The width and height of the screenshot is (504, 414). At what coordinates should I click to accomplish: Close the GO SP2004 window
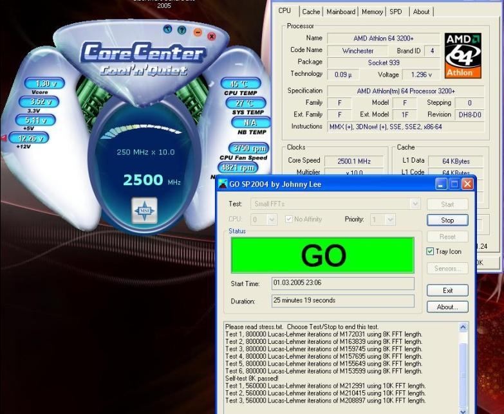pyautogui.click(x=467, y=184)
